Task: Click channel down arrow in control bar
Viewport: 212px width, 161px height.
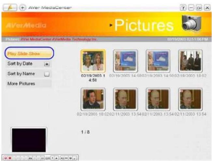Action: tap(53, 158)
